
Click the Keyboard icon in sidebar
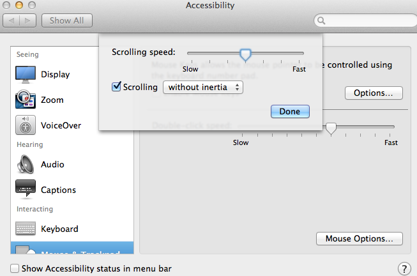tap(25, 229)
